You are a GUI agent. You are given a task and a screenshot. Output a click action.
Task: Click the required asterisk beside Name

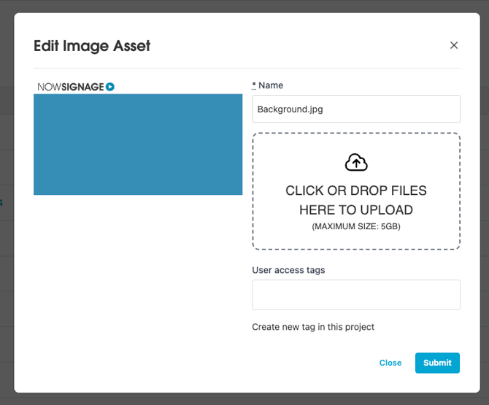(x=254, y=85)
